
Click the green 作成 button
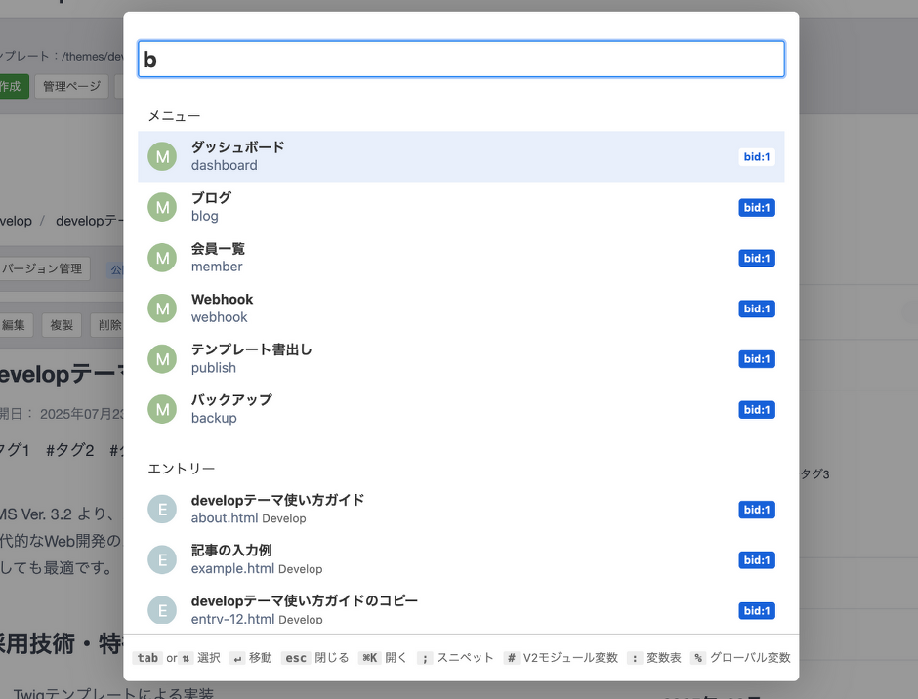(14, 86)
